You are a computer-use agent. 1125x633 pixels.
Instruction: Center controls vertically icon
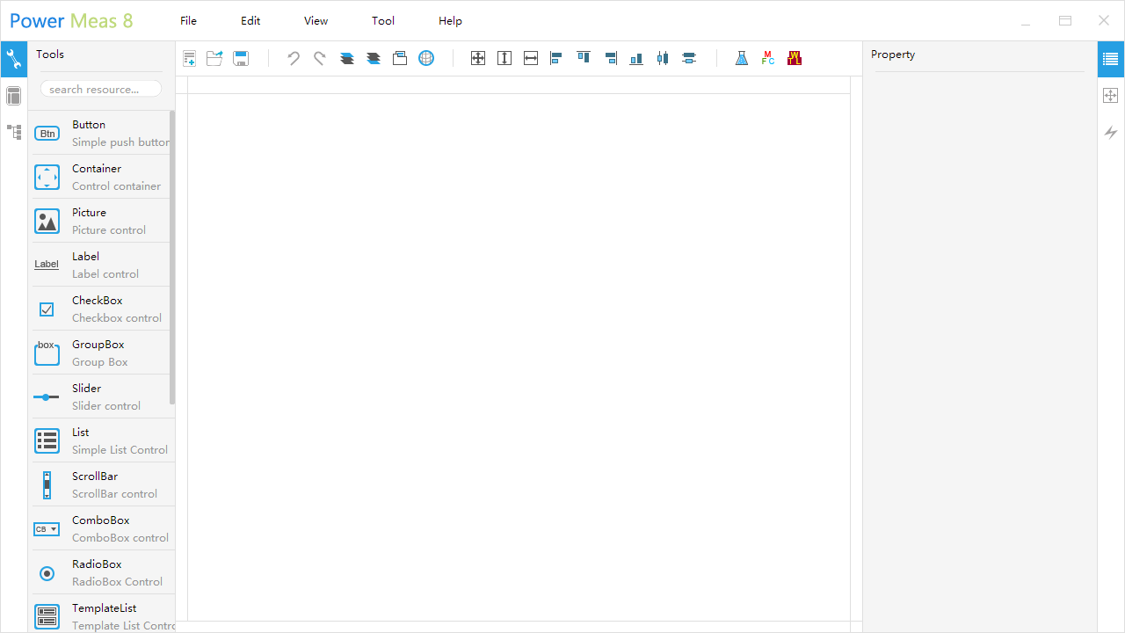click(663, 59)
